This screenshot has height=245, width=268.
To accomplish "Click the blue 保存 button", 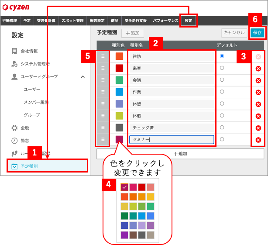I will 257,32.
